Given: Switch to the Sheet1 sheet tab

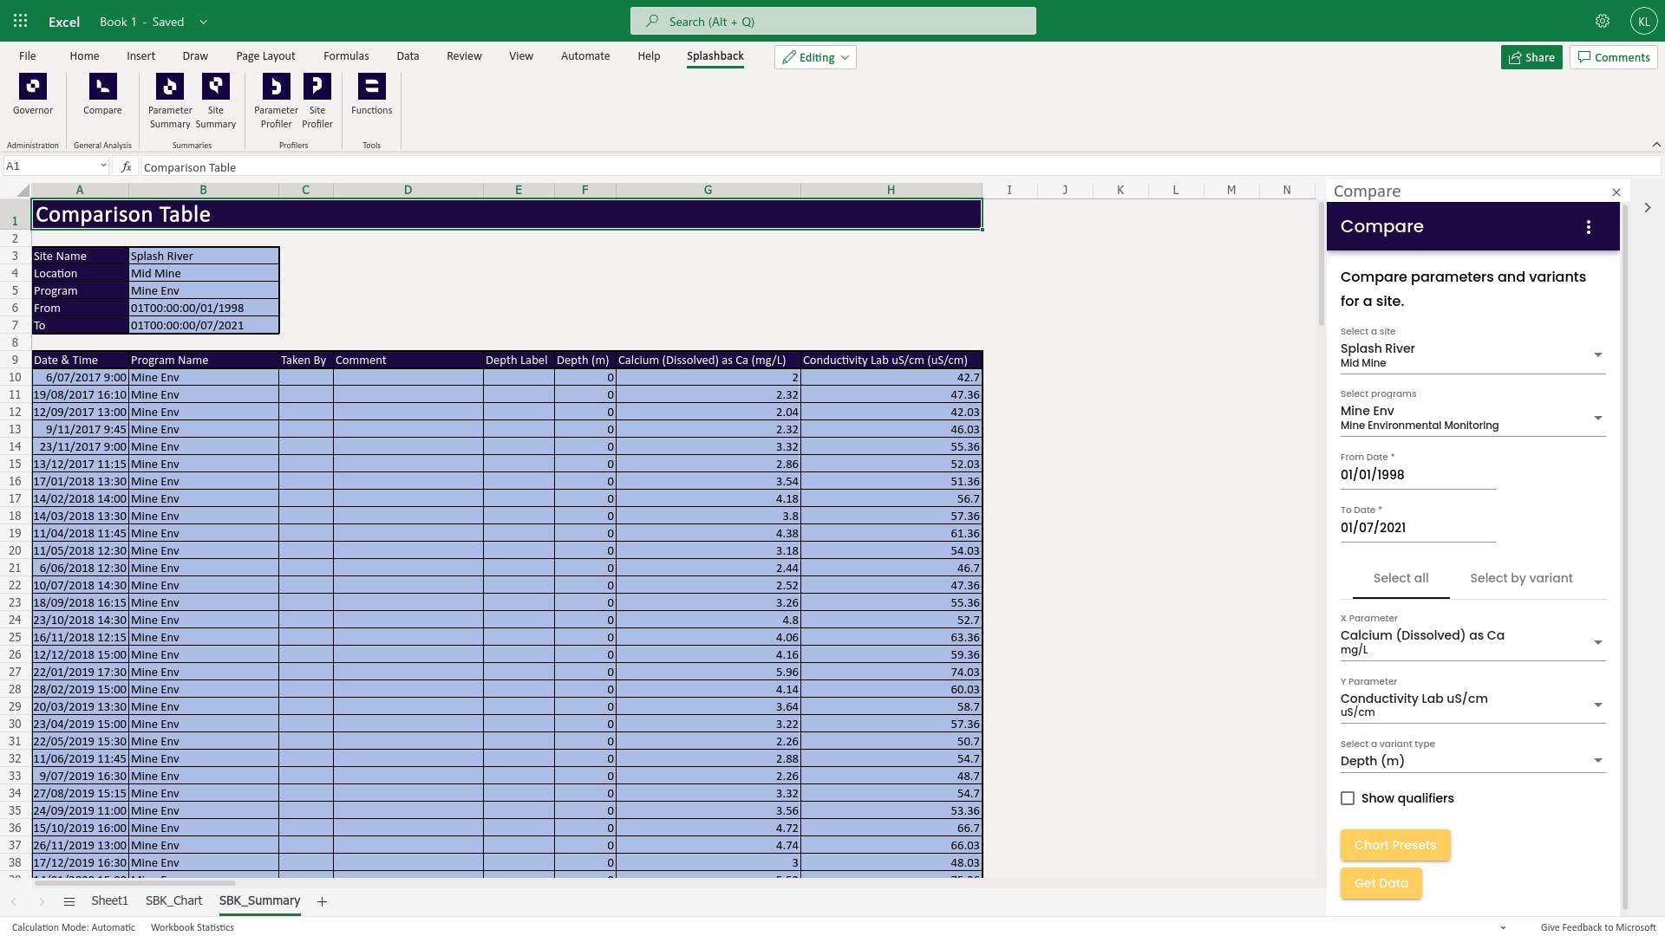Looking at the screenshot, I should tap(109, 901).
